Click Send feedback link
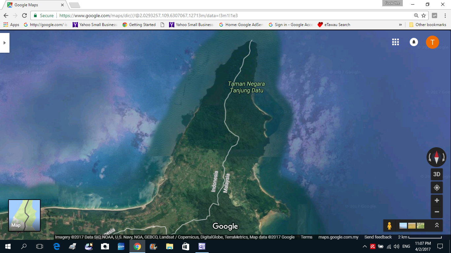The width and height of the screenshot is (451, 253). pos(378,237)
